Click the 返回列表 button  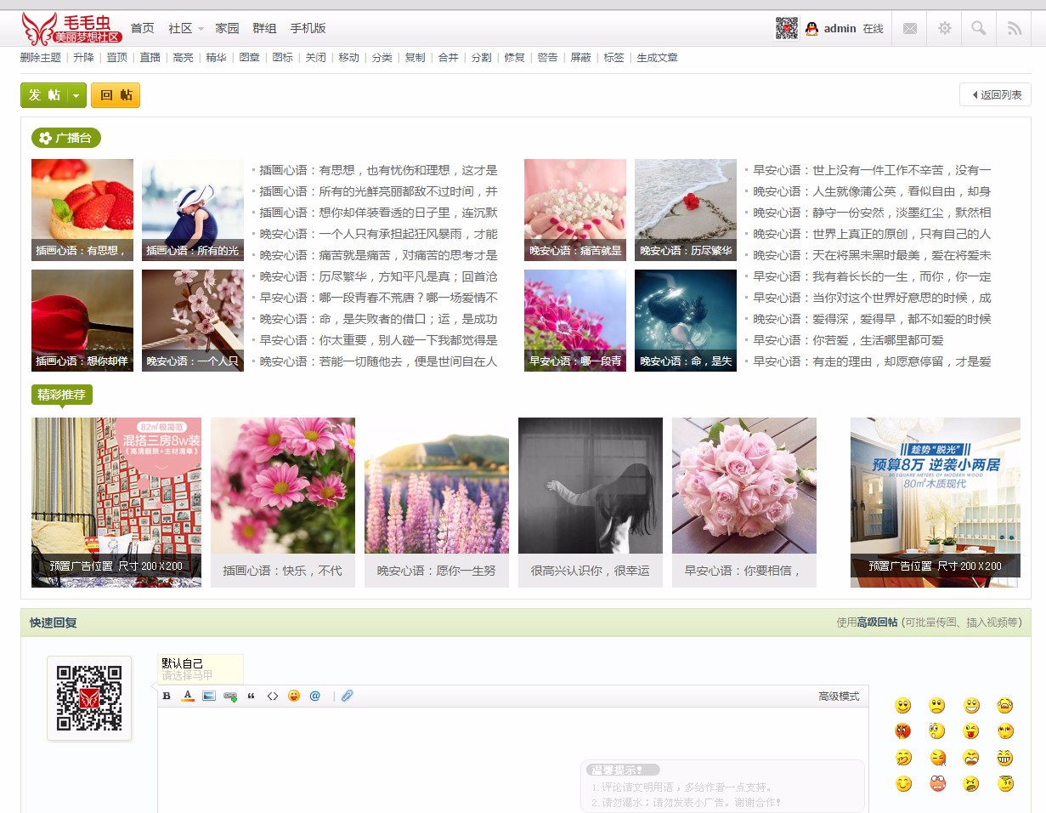pos(996,94)
